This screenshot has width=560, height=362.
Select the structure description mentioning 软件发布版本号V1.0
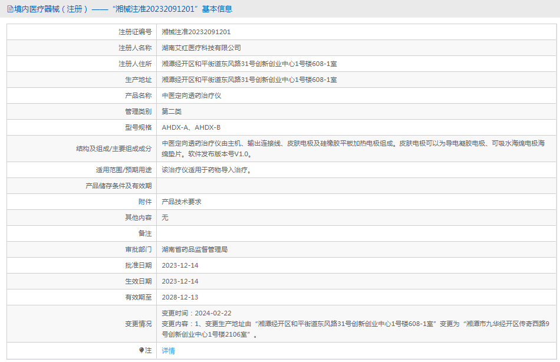tap(353, 149)
